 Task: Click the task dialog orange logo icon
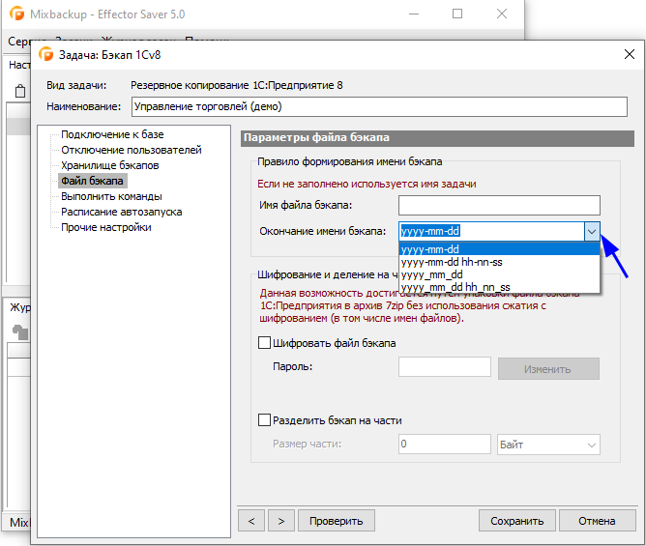(x=46, y=54)
